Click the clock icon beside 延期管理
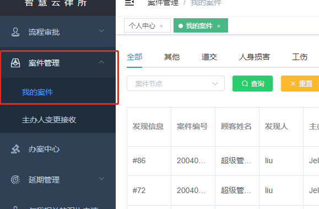 15,180
